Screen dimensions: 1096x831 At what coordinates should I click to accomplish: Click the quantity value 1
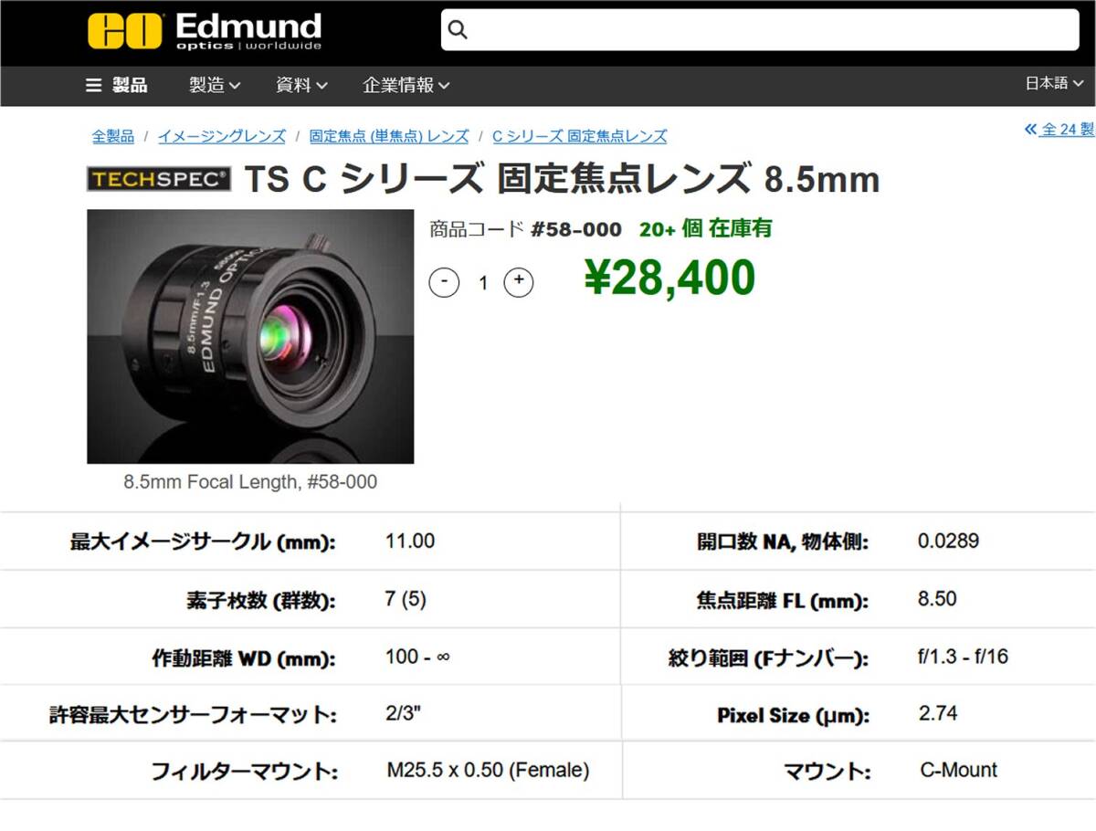tap(483, 283)
